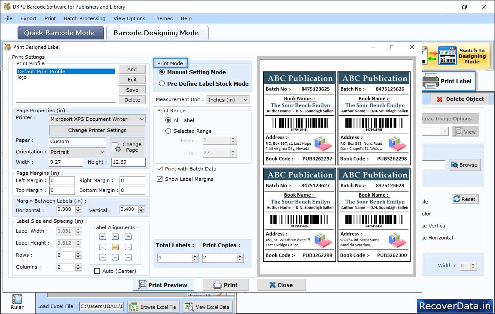Click the Browse Excel File icon button
The image size is (495, 314).
[x=153, y=307]
